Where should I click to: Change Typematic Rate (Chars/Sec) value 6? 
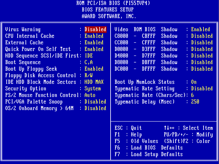click(193, 95)
